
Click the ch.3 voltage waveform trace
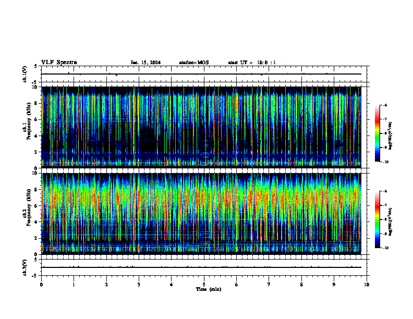(201, 267)
